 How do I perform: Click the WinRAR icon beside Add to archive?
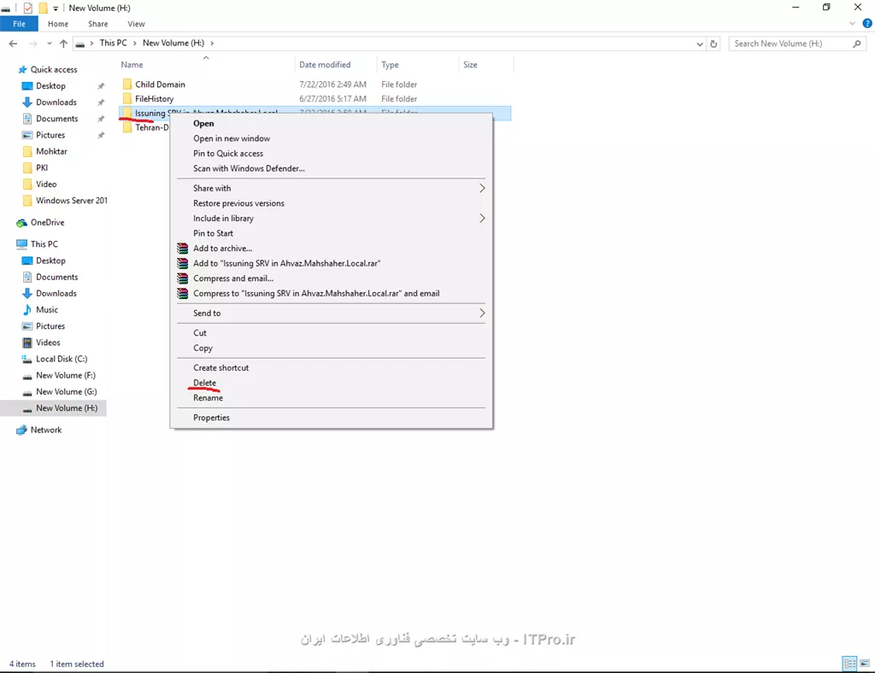(182, 249)
